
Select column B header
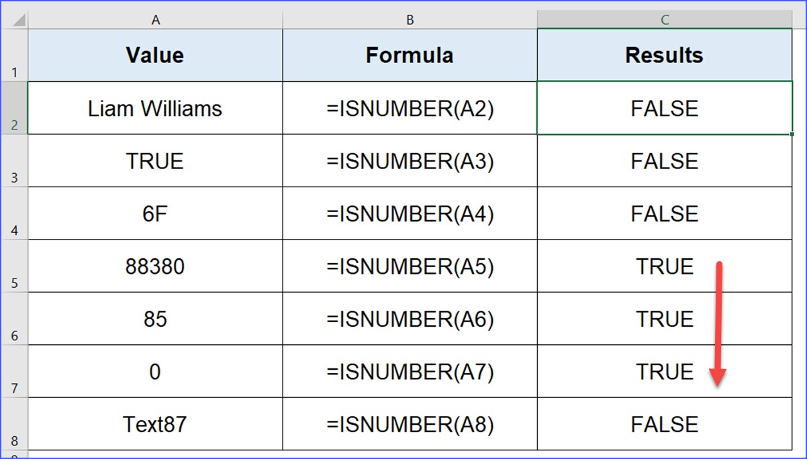coord(410,20)
